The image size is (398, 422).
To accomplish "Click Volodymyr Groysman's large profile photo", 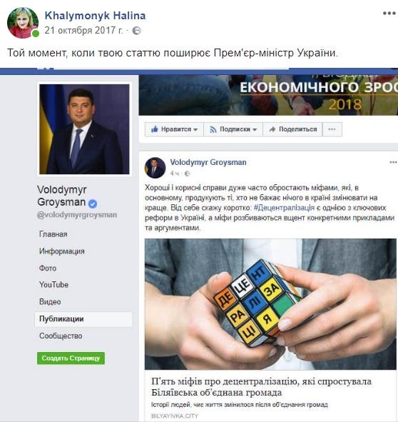I will [x=84, y=129].
